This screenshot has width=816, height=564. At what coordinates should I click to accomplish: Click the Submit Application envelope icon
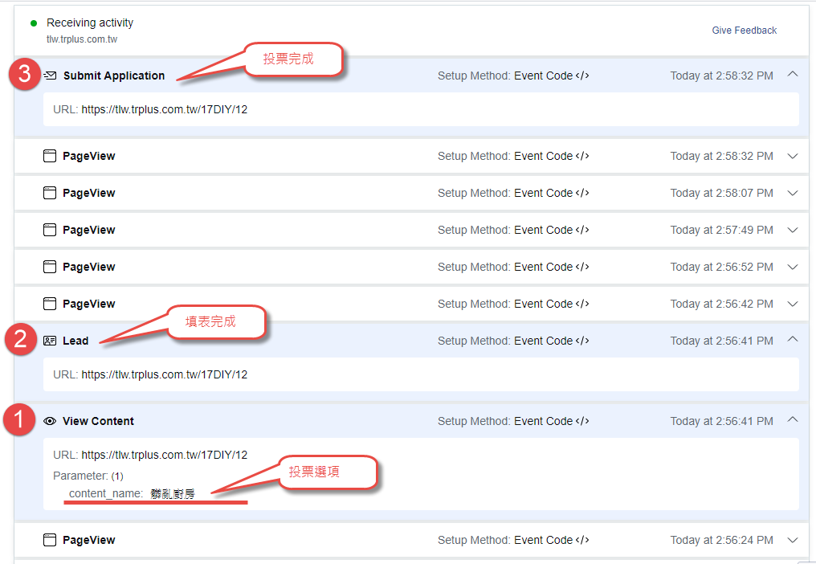pos(51,76)
